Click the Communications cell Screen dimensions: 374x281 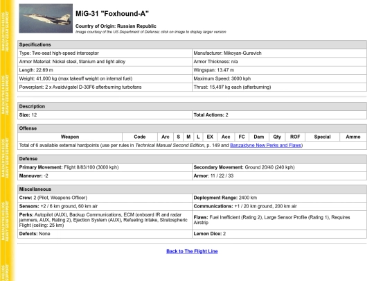(279, 206)
